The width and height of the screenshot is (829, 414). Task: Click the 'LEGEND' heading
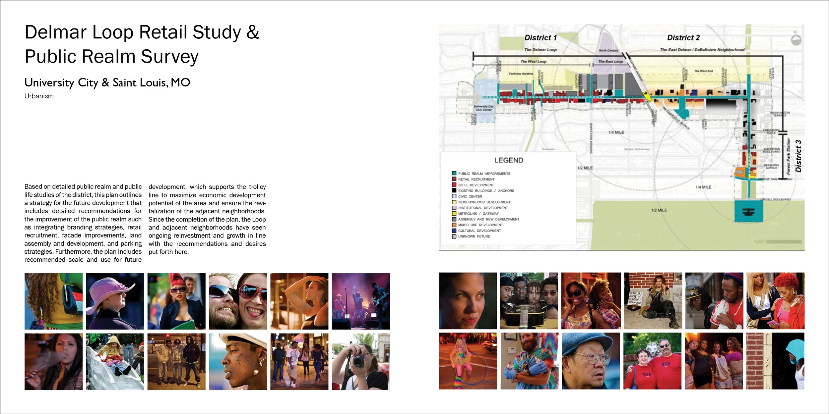click(509, 160)
